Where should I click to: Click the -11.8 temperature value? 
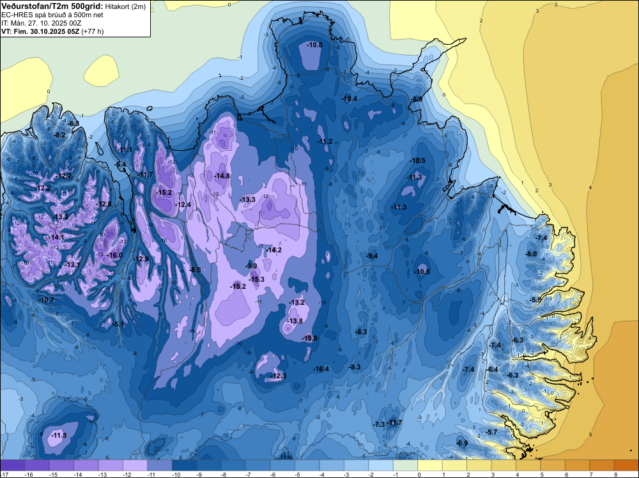pos(59,436)
